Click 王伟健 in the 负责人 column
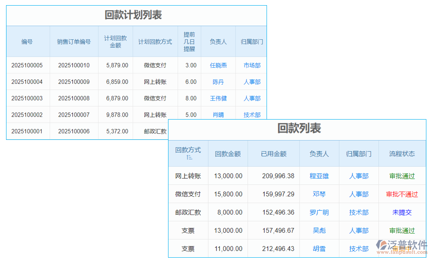This screenshot has width=432, height=259. point(218,98)
